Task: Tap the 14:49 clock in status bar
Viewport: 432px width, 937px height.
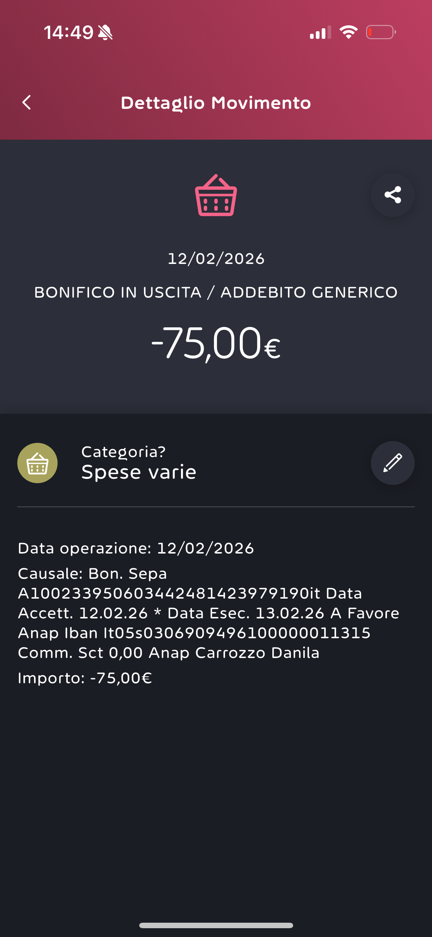Action: 69,33
